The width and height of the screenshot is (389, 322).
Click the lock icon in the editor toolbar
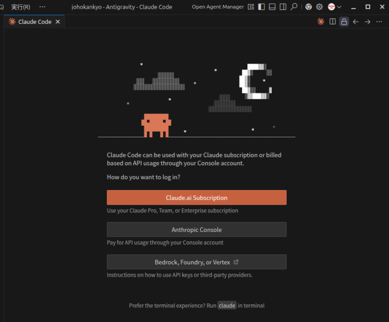coord(344,21)
